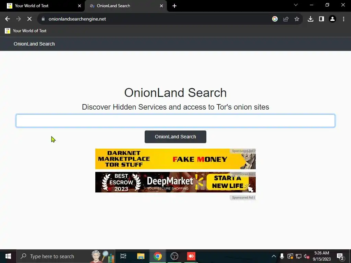Click the OnionLand Search button
The height and width of the screenshot is (263, 351).
175,137
